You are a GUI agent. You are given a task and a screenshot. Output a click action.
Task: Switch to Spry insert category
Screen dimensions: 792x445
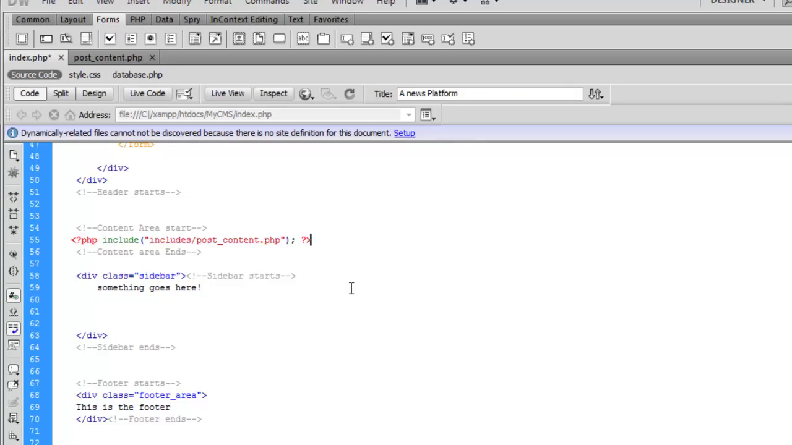click(192, 20)
